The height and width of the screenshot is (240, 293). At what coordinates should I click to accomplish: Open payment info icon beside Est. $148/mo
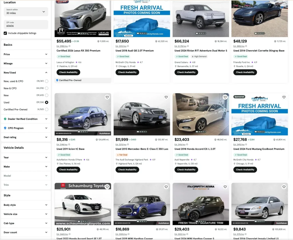pos(69,145)
